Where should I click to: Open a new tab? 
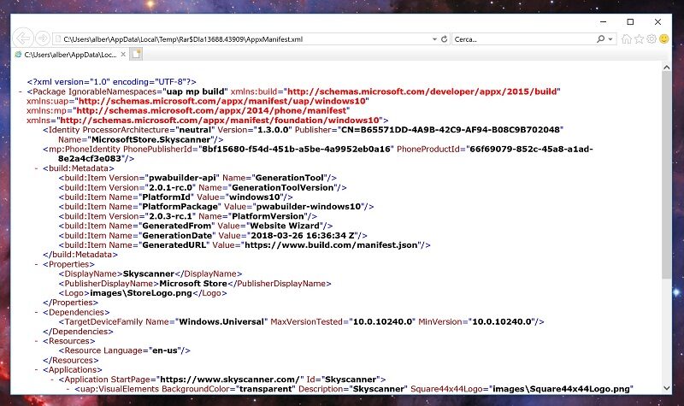click(x=136, y=54)
